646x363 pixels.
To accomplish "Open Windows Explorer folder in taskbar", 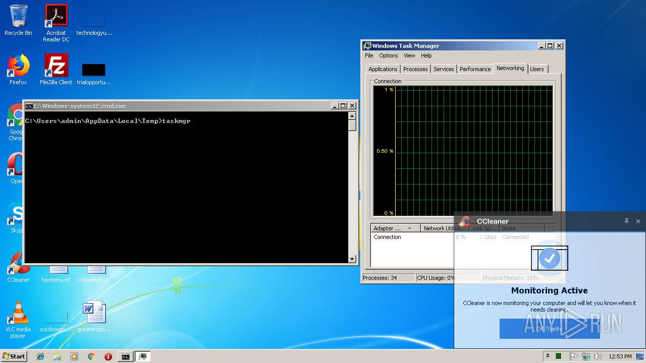I will coord(57,356).
